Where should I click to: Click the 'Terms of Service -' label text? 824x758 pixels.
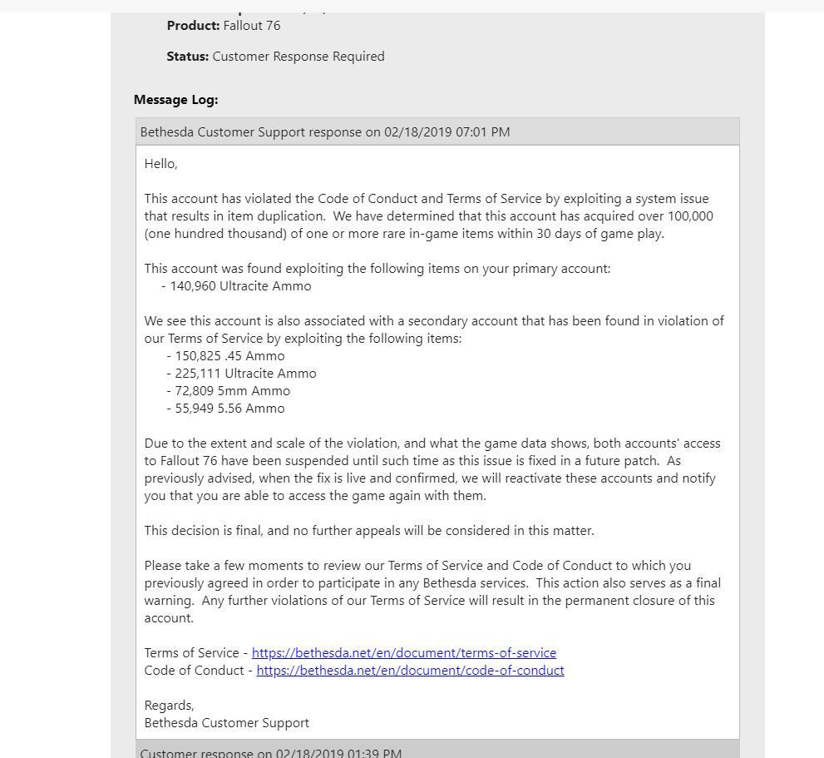[x=196, y=653]
